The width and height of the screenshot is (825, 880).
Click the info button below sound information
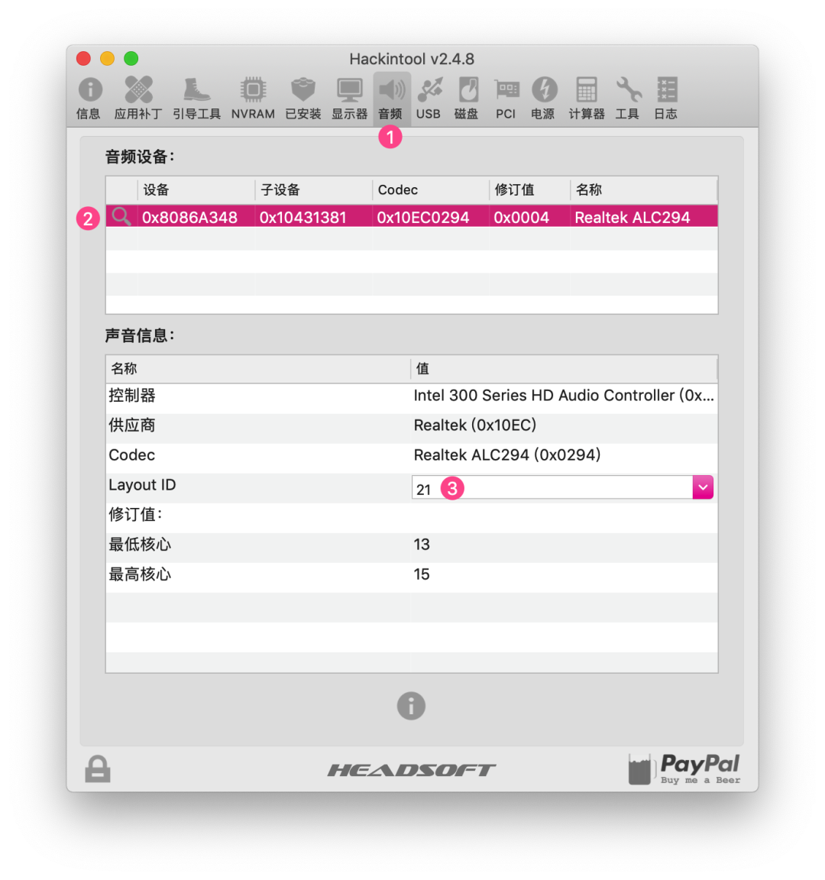(411, 706)
